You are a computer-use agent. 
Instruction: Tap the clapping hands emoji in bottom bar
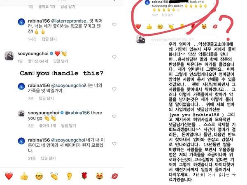point(54,176)
